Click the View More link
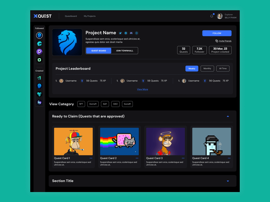 142,89
